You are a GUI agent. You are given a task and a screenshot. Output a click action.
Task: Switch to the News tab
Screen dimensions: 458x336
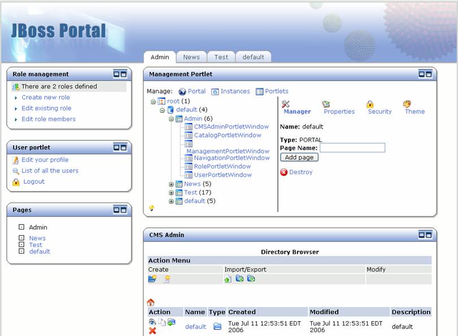pyautogui.click(x=191, y=57)
